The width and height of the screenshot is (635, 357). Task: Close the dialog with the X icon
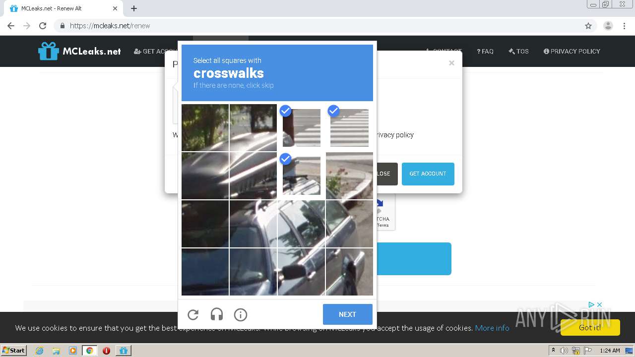pos(451,63)
